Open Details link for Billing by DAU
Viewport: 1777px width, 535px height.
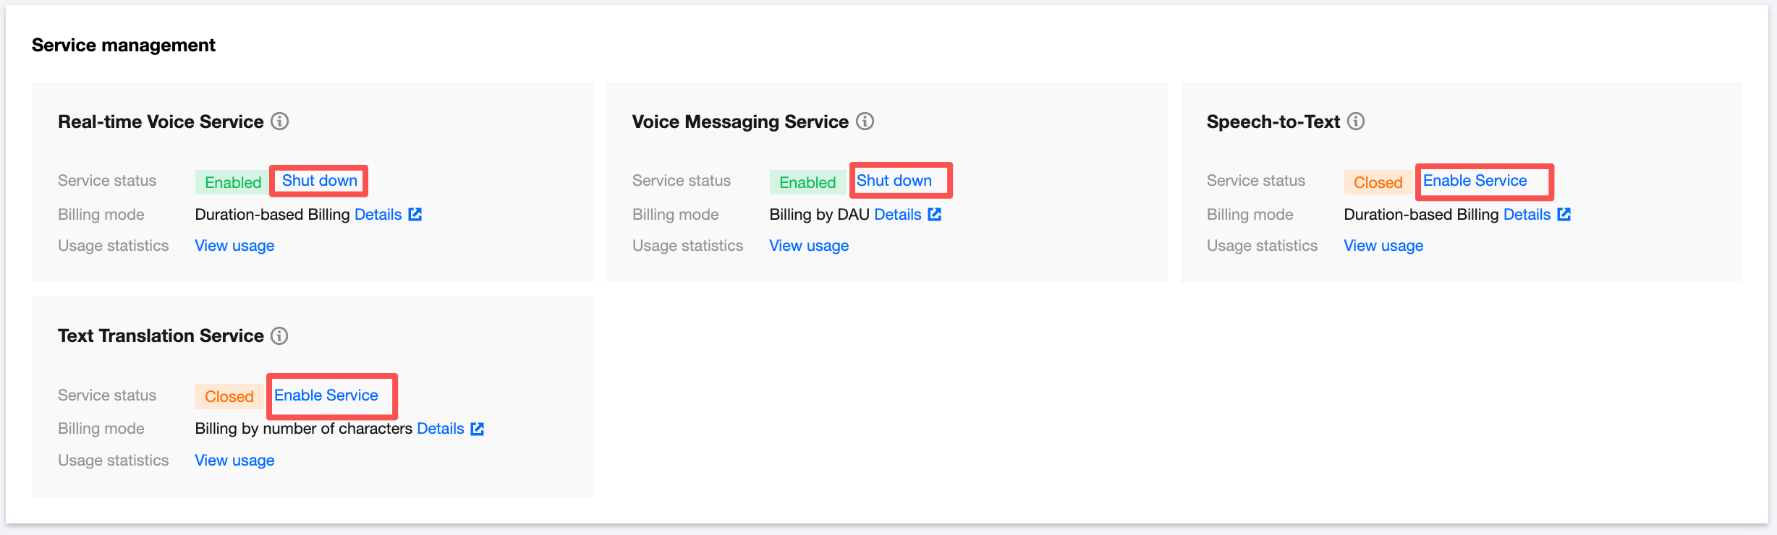[x=897, y=215]
